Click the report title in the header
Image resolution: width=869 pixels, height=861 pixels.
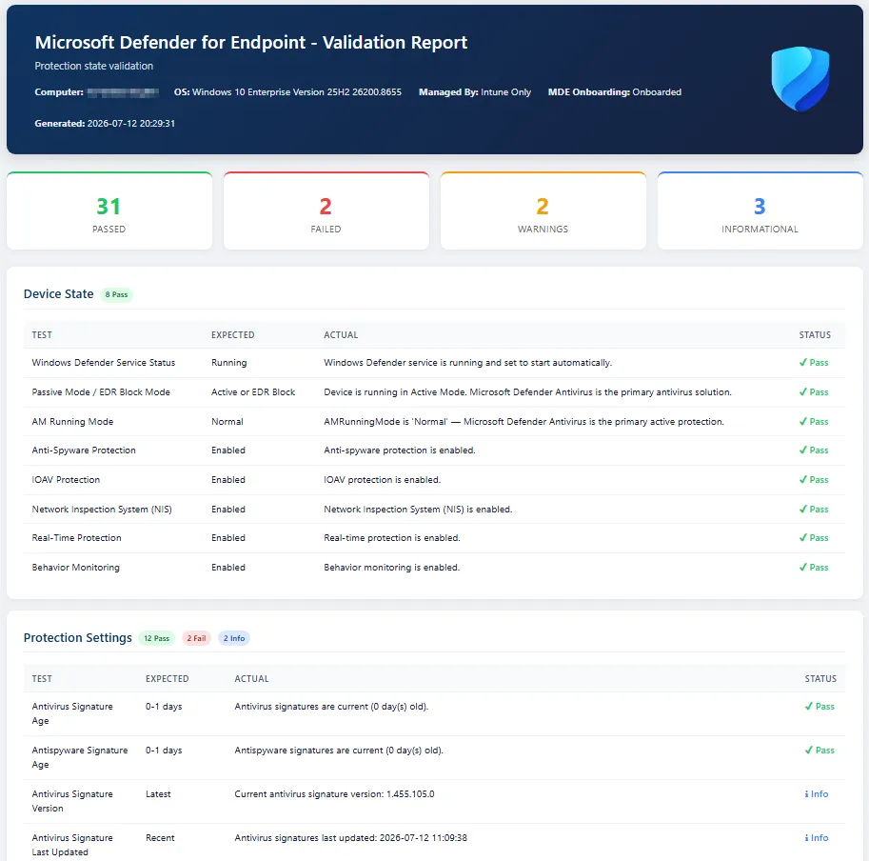click(x=251, y=42)
